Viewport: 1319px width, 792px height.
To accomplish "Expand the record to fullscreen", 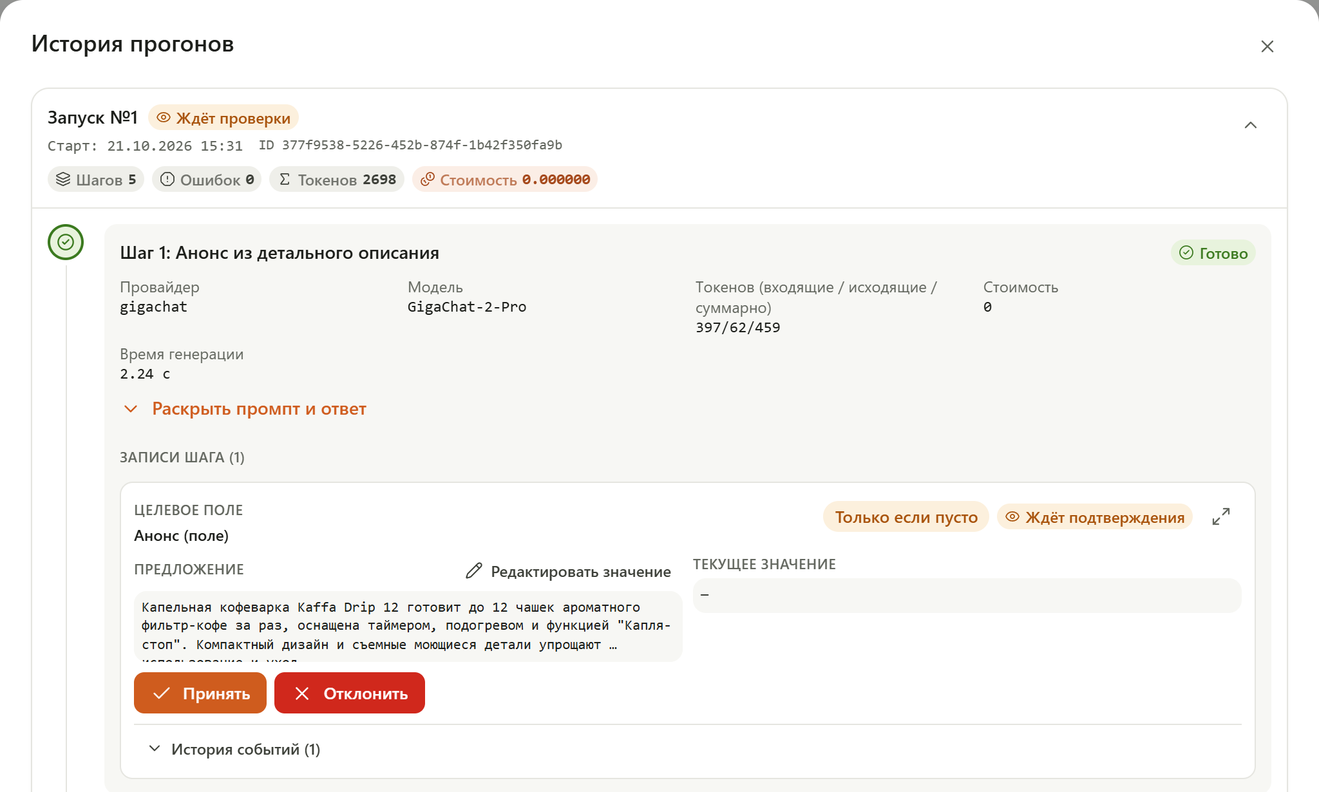I will 1220,516.
